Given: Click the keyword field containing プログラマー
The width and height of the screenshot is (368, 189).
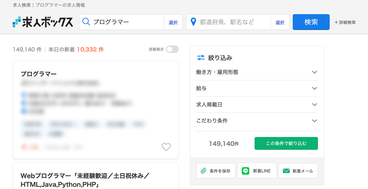Looking at the screenshot, I should 121,22.
